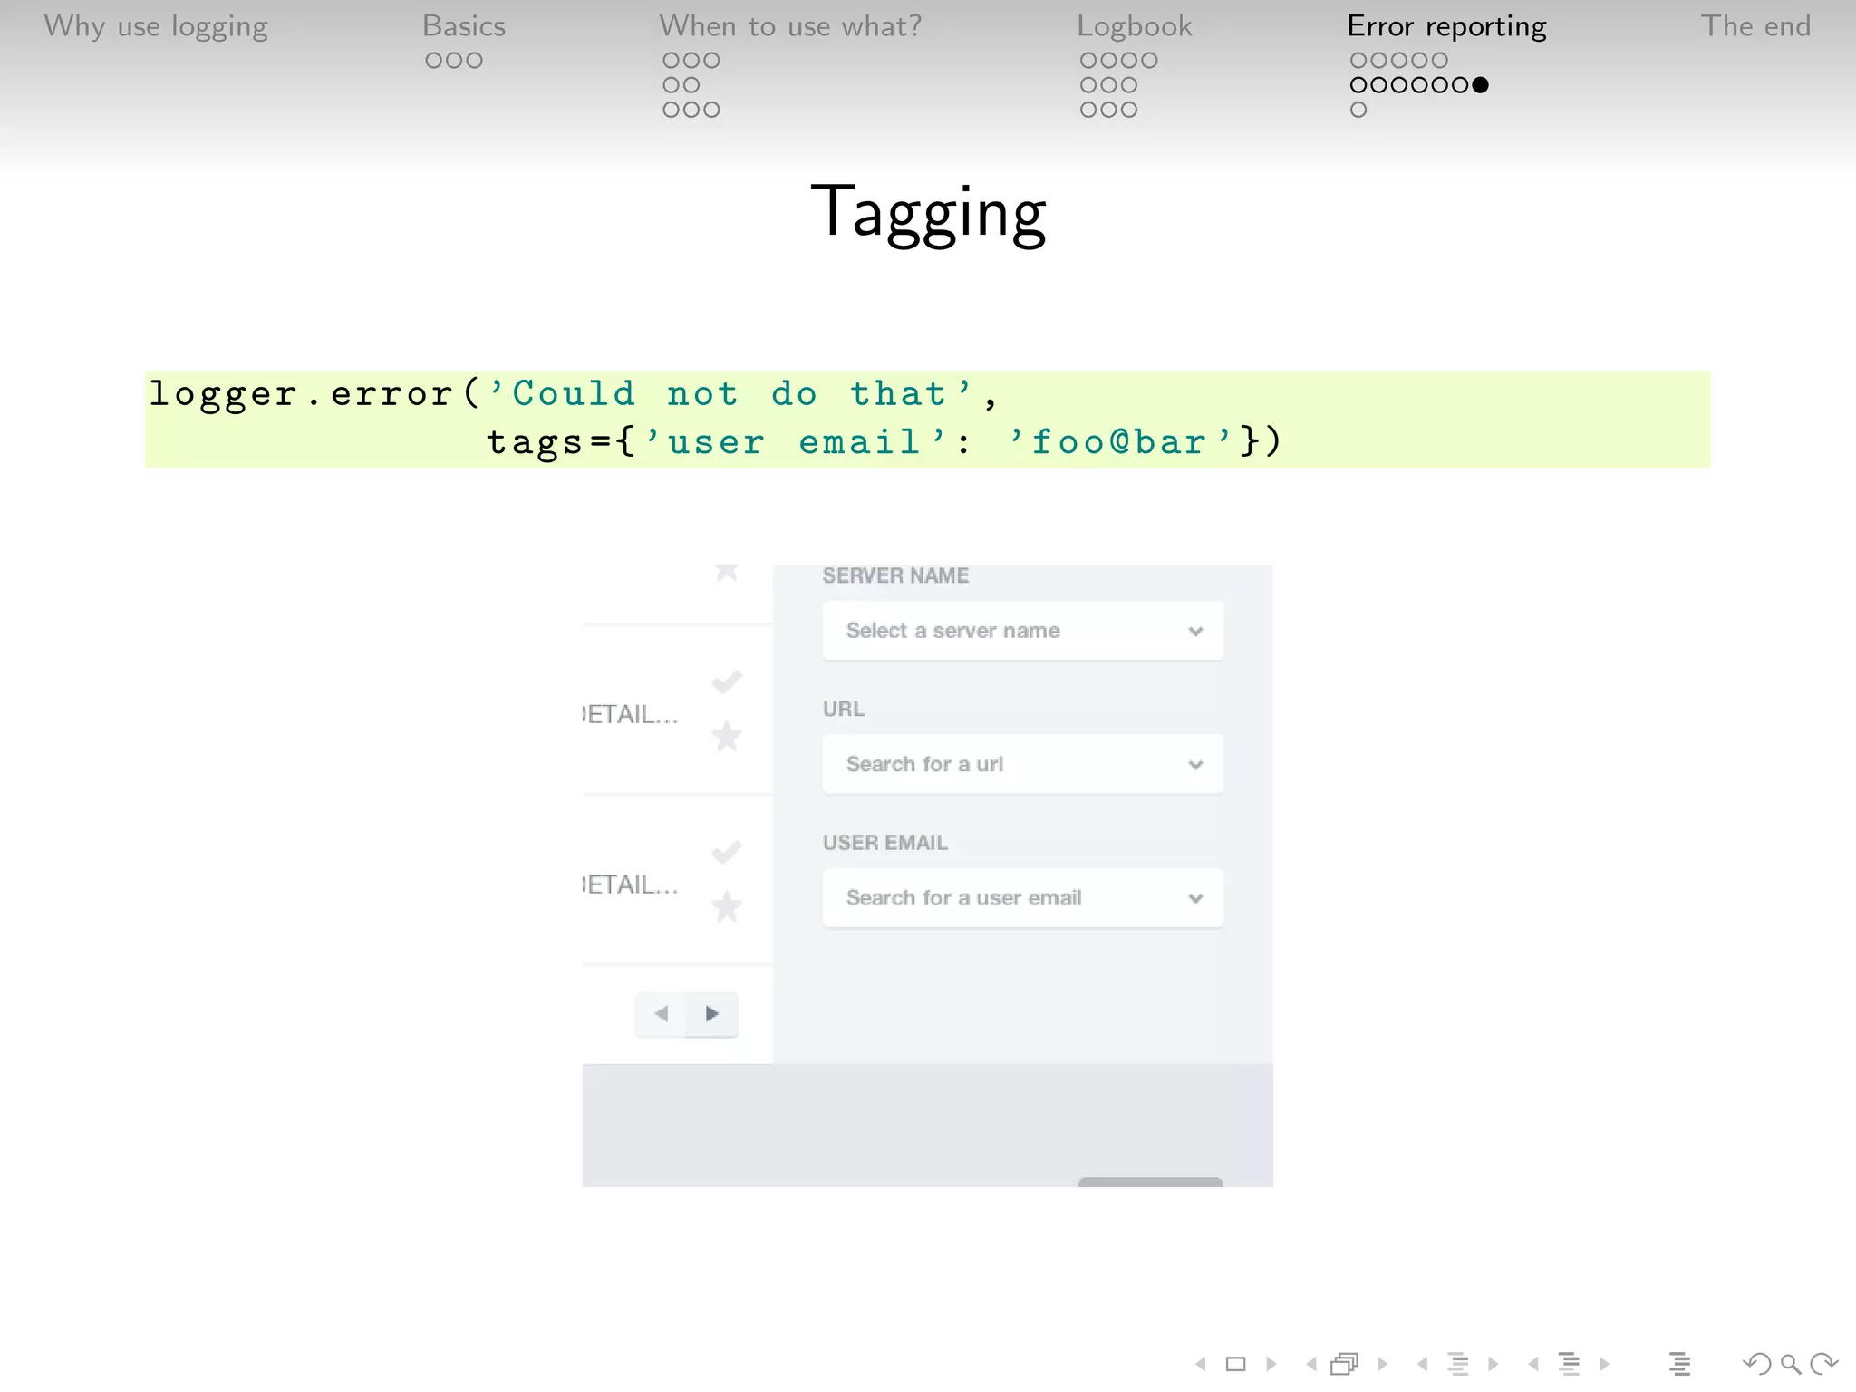Click the chevron in the server name field
Screen dimensions: 1856x1392
click(1195, 632)
